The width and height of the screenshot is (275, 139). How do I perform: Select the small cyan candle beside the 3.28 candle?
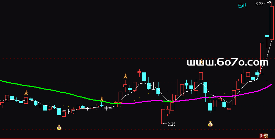tap(267, 36)
